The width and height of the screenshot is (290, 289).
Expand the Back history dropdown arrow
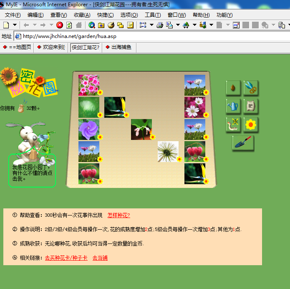pos(35,25)
